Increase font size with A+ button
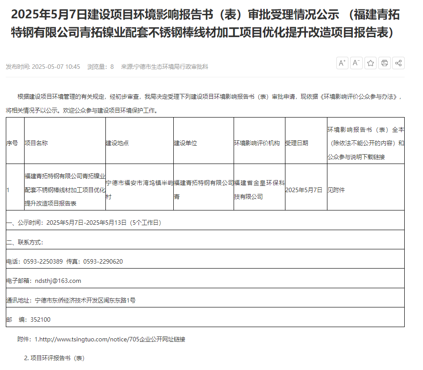Image resolution: width=423 pixels, height=370 pixels. tap(342, 63)
